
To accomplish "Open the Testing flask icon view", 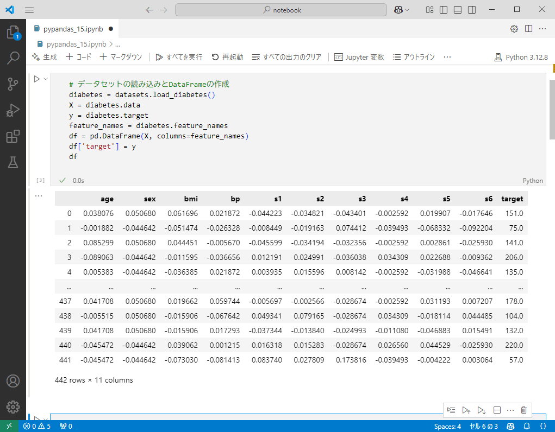I will [x=13, y=162].
